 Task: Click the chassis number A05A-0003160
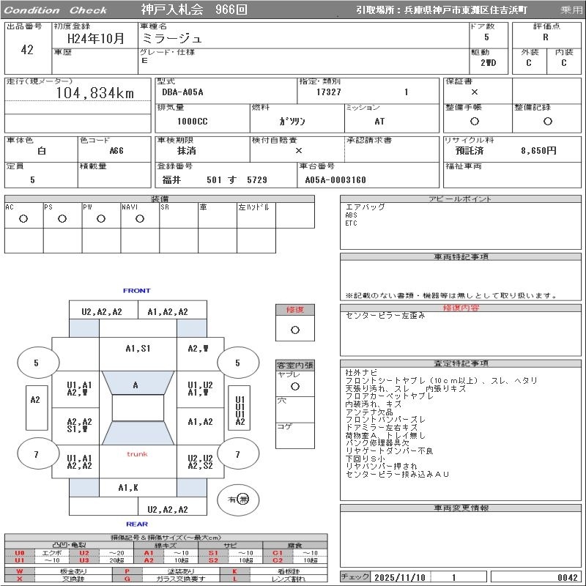coord(335,179)
